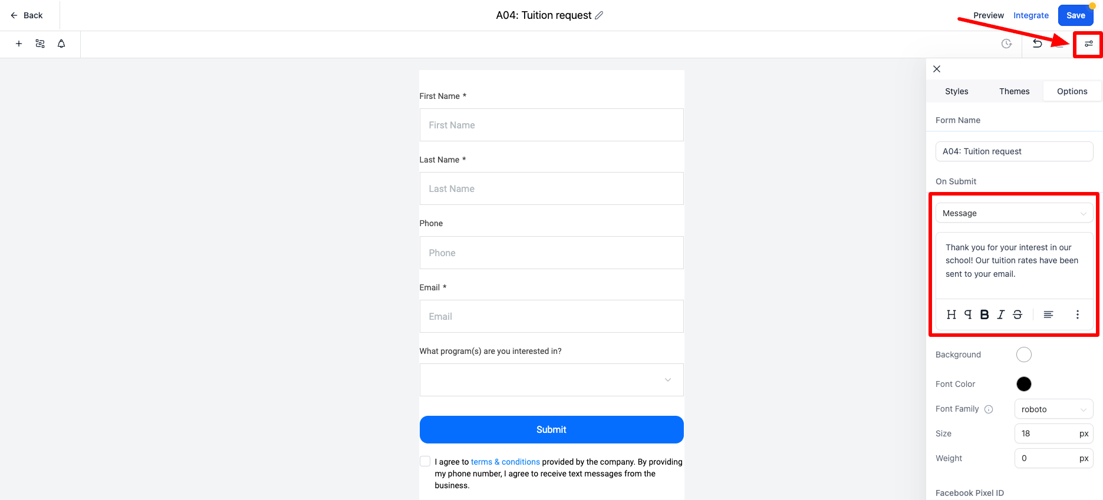Click the blue Save button
Screen dimensions: 1103x500
[x=1075, y=15]
